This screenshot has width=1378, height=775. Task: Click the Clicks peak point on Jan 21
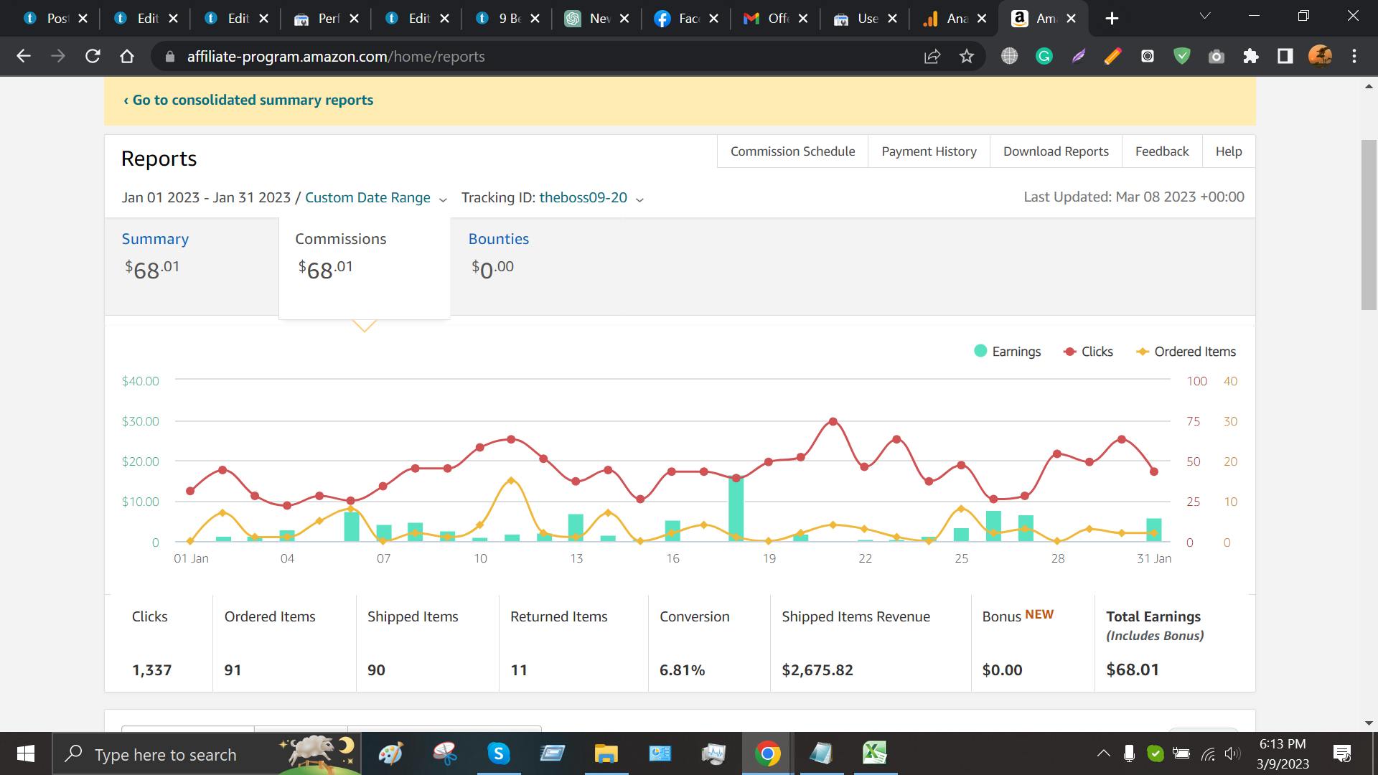coord(833,422)
